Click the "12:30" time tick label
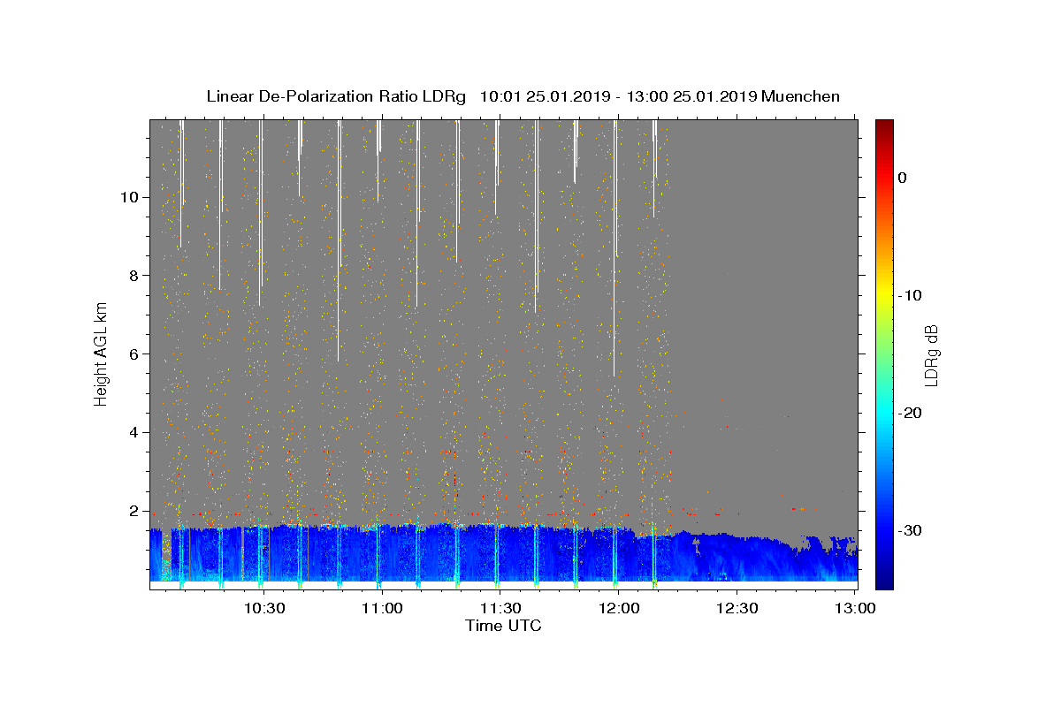This screenshot has width=1061, height=707. 737,608
